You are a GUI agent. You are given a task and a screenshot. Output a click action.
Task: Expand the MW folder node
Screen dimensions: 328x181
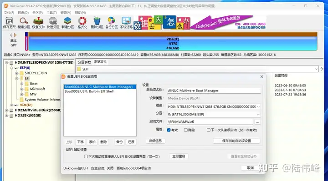[x=21, y=94]
